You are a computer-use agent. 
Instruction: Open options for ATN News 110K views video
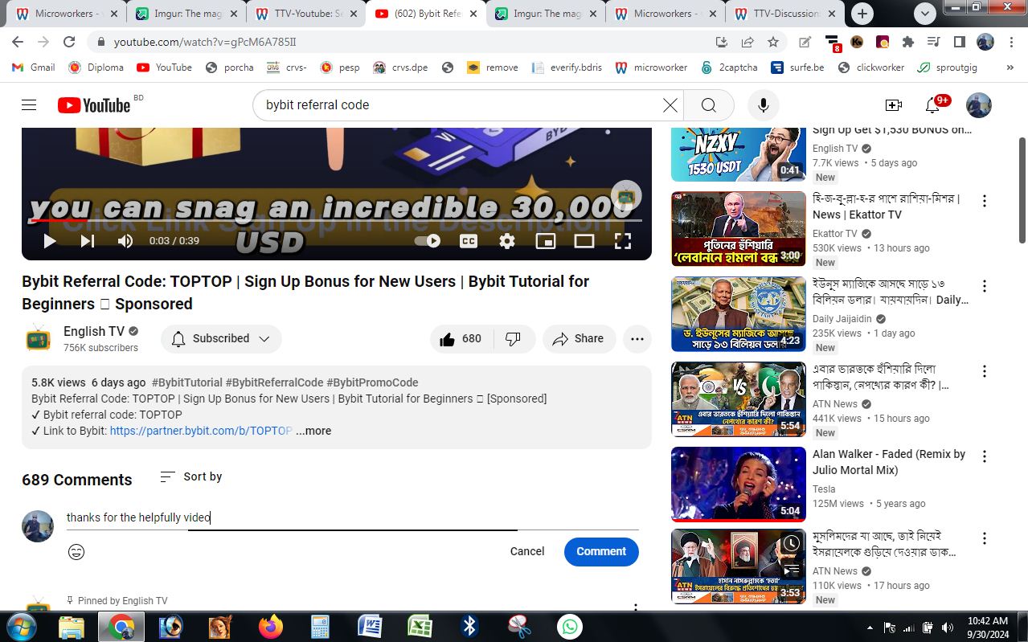pos(984,538)
